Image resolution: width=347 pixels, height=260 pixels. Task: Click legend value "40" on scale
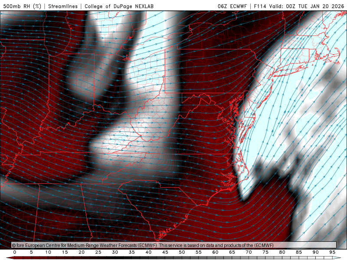(x=148, y=252)
